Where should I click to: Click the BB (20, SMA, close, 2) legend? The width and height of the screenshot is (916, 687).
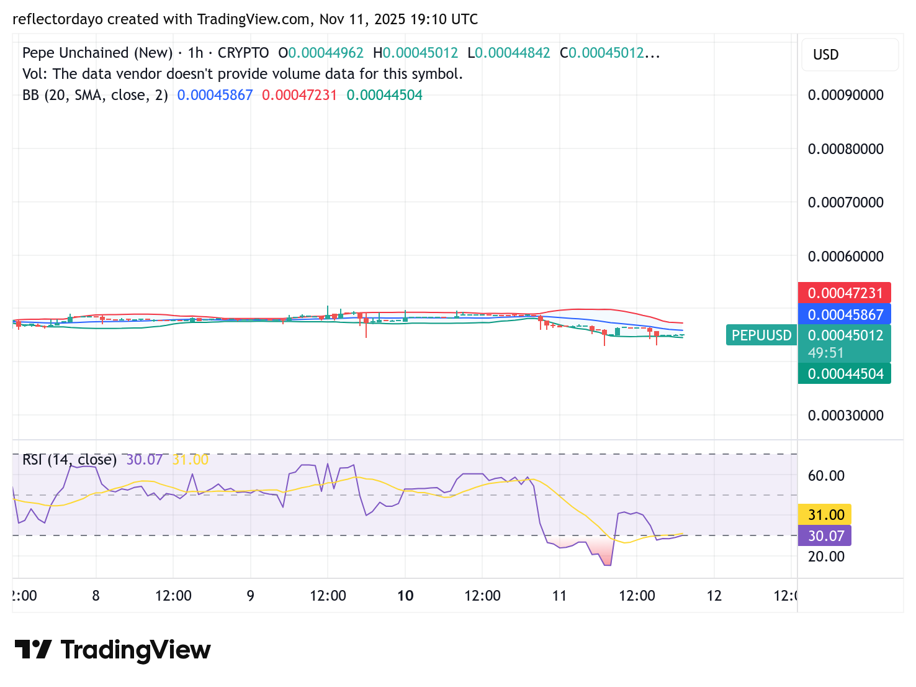(x=95, y=95)
